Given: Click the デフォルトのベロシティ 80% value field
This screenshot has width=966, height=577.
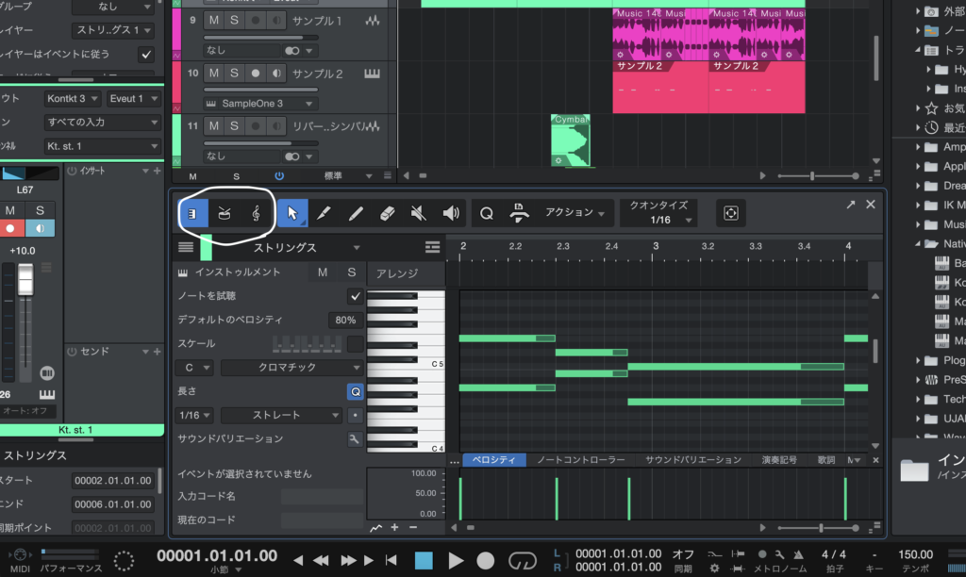Looking at the screenshot, I should [x=345, y=321].
